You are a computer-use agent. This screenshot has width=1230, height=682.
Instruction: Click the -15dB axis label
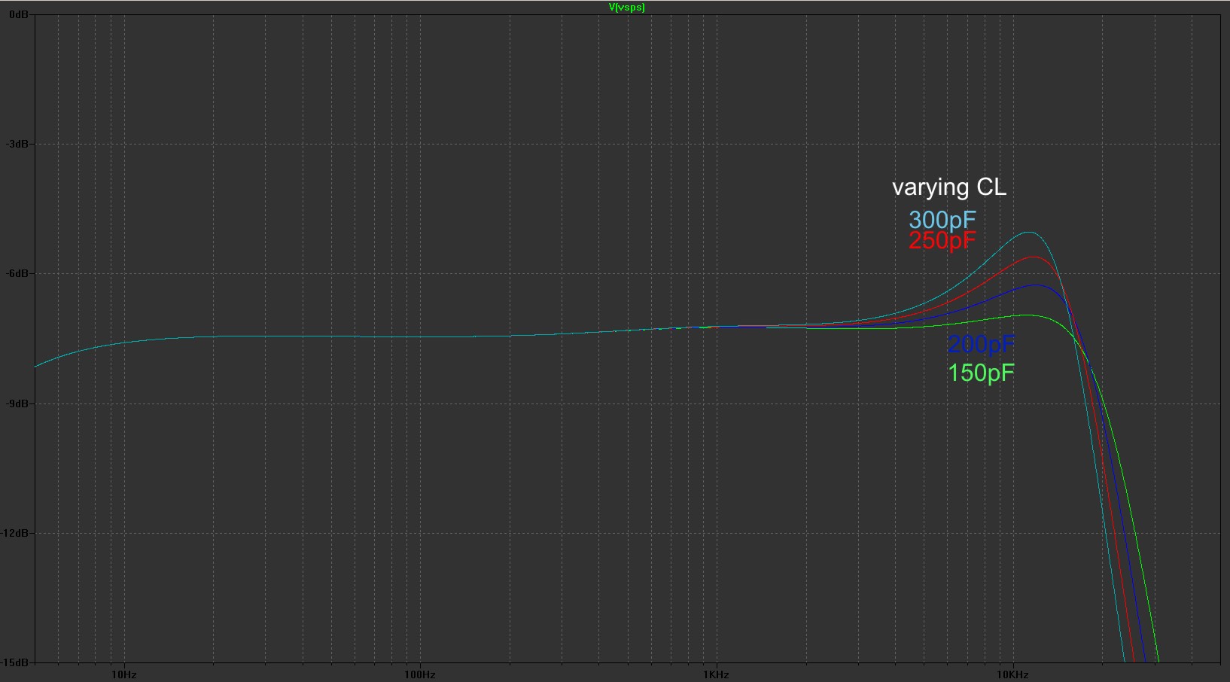16,662
